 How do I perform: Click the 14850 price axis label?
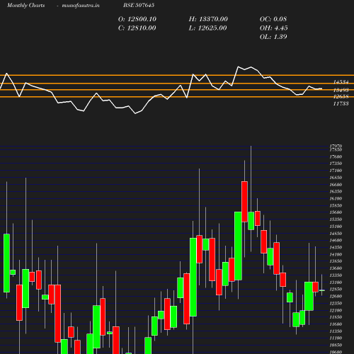(x=336, y=234)
